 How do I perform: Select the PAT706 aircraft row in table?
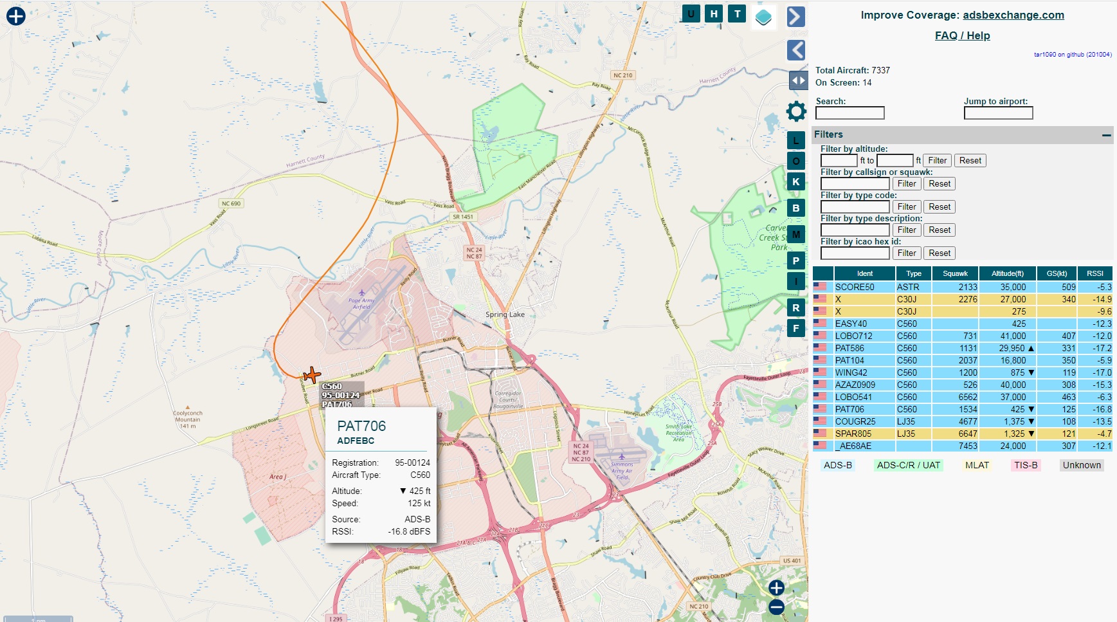963,409
